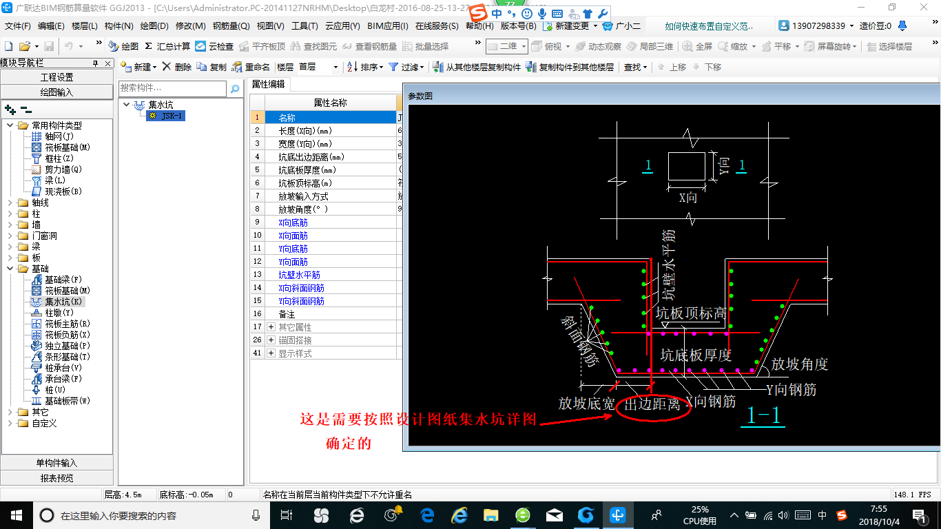Click the component search magnifier icon
The width and height of the screenshot is (941, 529).
pyautogui.click(x=235, y=89)
